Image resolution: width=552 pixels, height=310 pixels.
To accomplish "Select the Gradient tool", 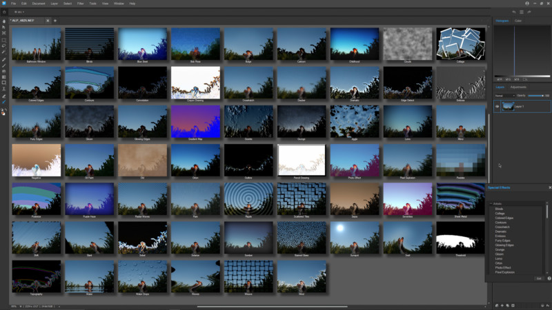I will point(4,77).
